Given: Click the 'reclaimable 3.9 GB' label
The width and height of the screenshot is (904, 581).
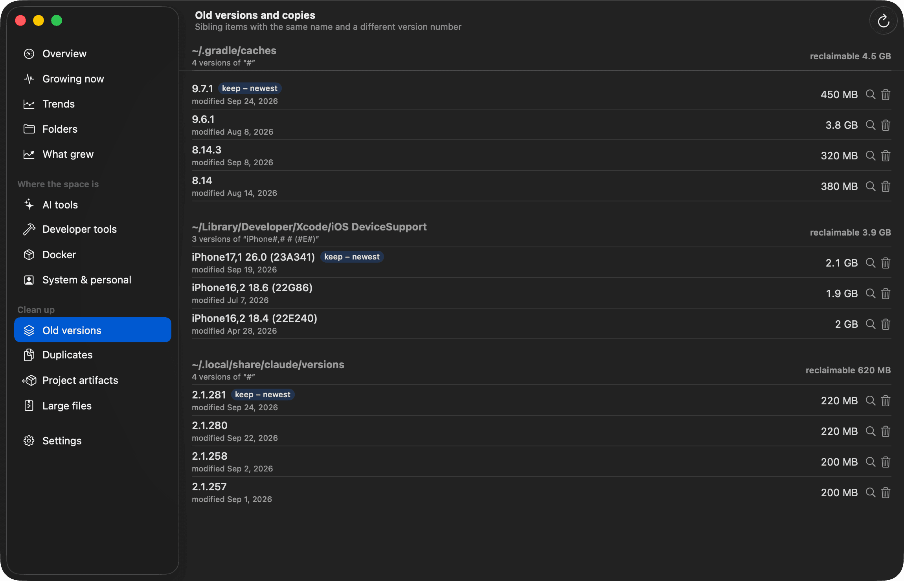Looking at the screenshot, I should [x=850, y=232].
